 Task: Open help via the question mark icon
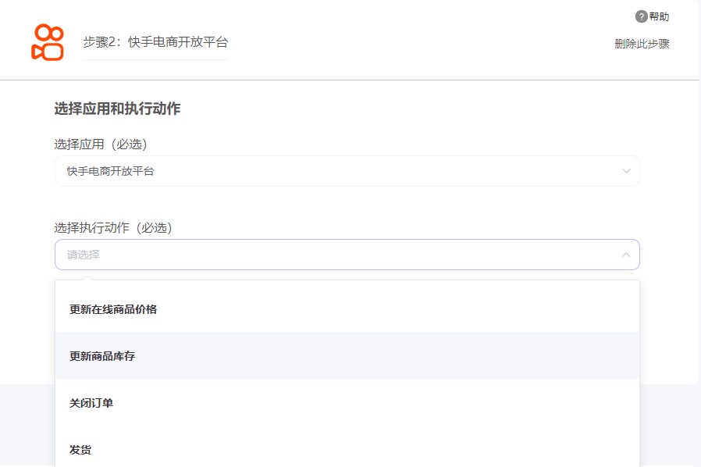pyautogui.click(x=641, y=16)
